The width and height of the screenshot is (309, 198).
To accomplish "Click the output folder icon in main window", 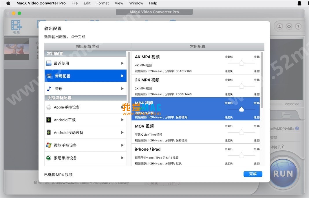I will click(x=286, y=115).
